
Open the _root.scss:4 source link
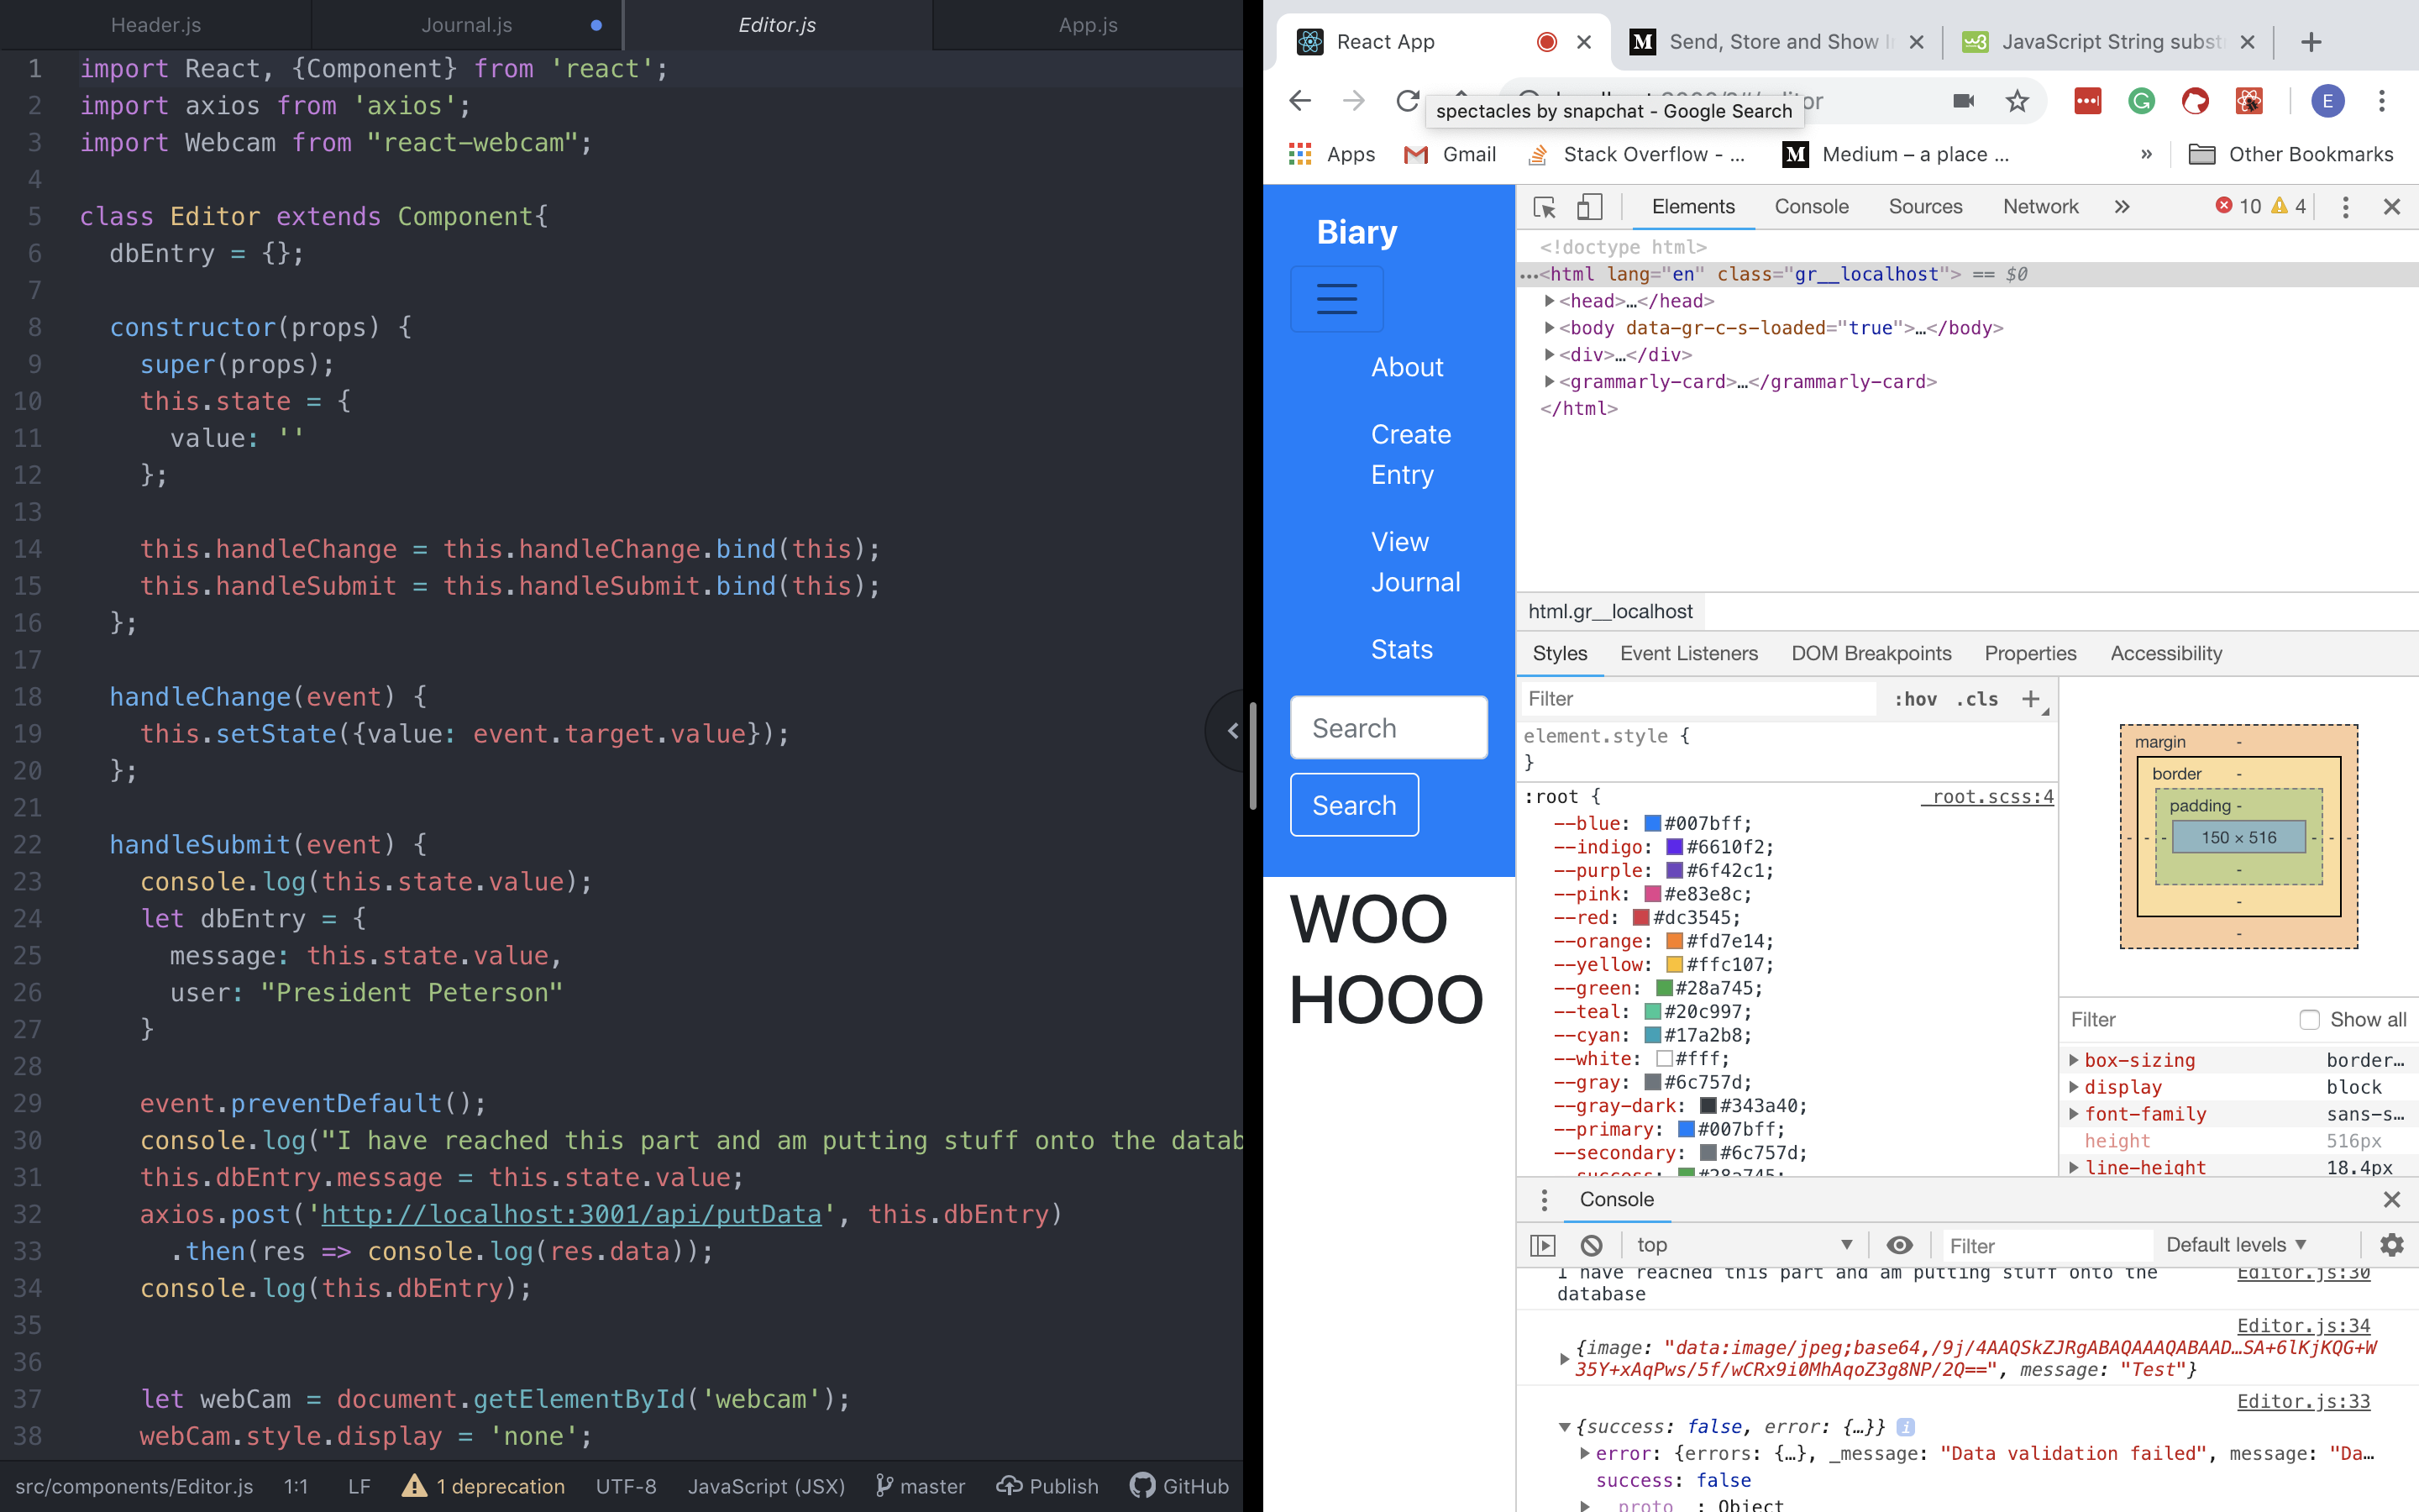pyautogui.click(x=1987, y=797)
